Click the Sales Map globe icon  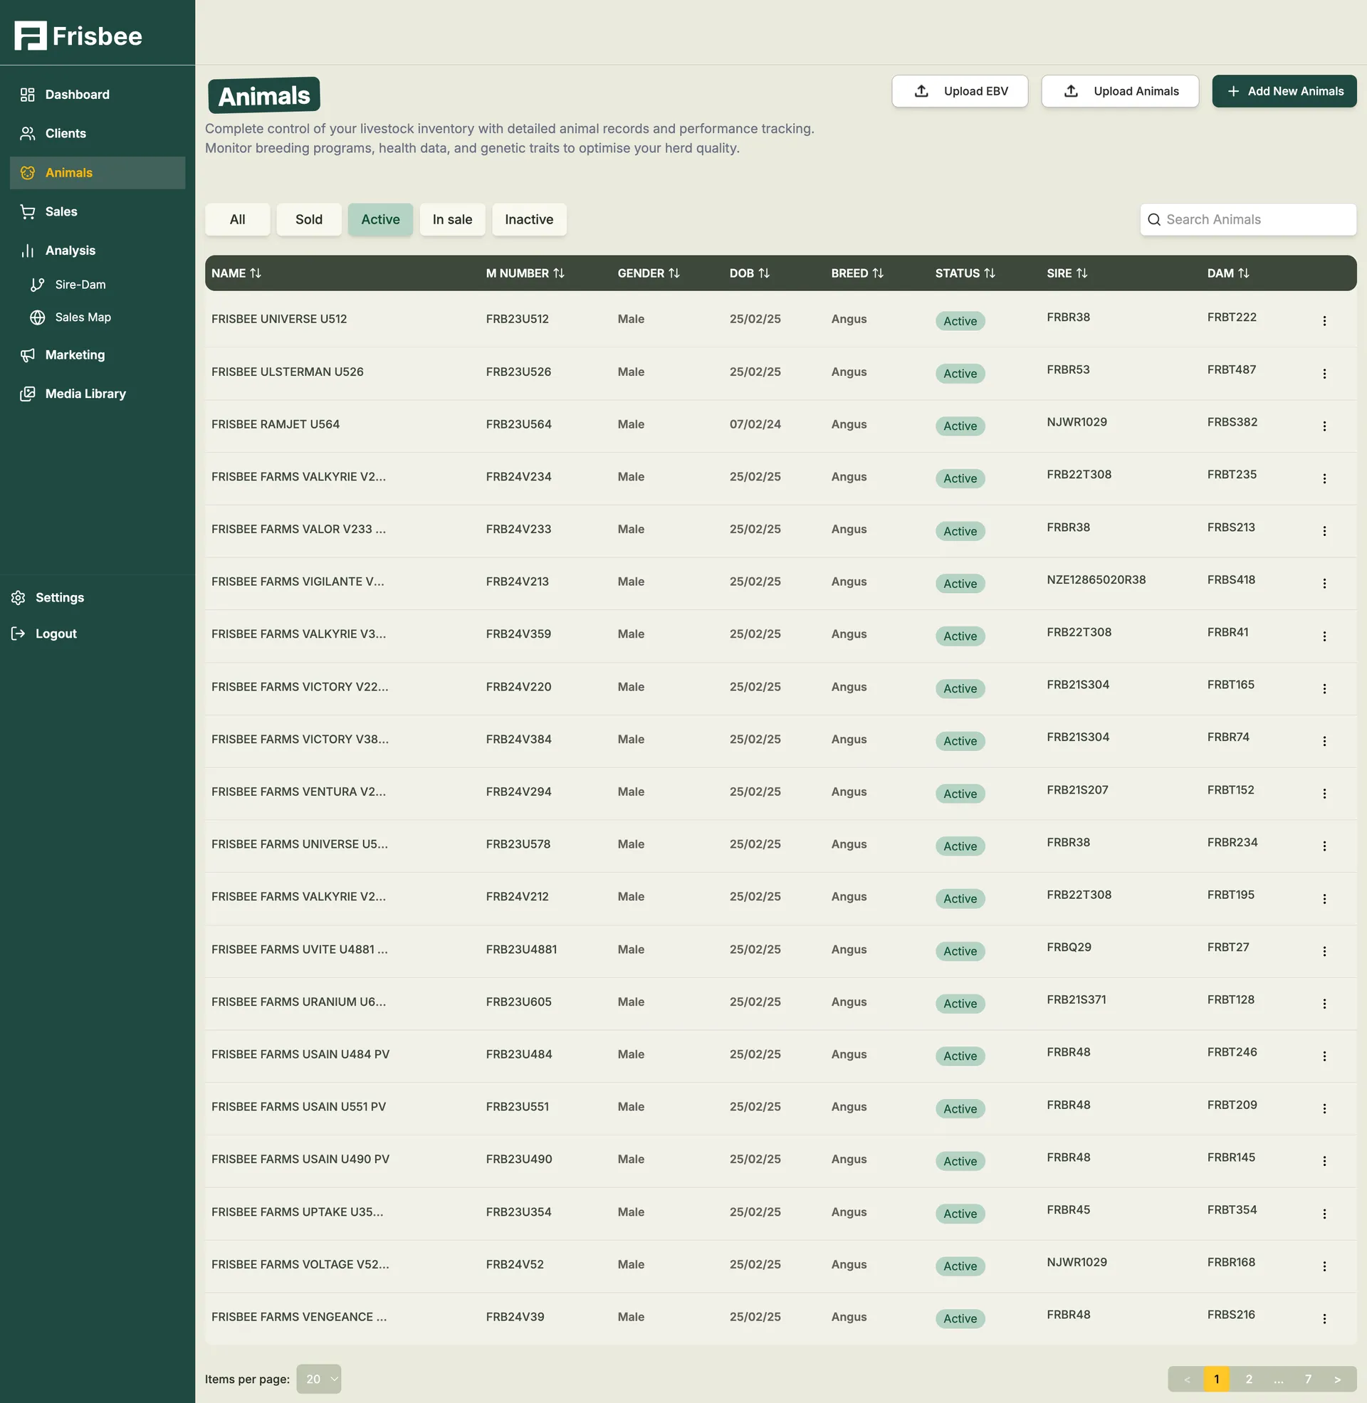37,317
